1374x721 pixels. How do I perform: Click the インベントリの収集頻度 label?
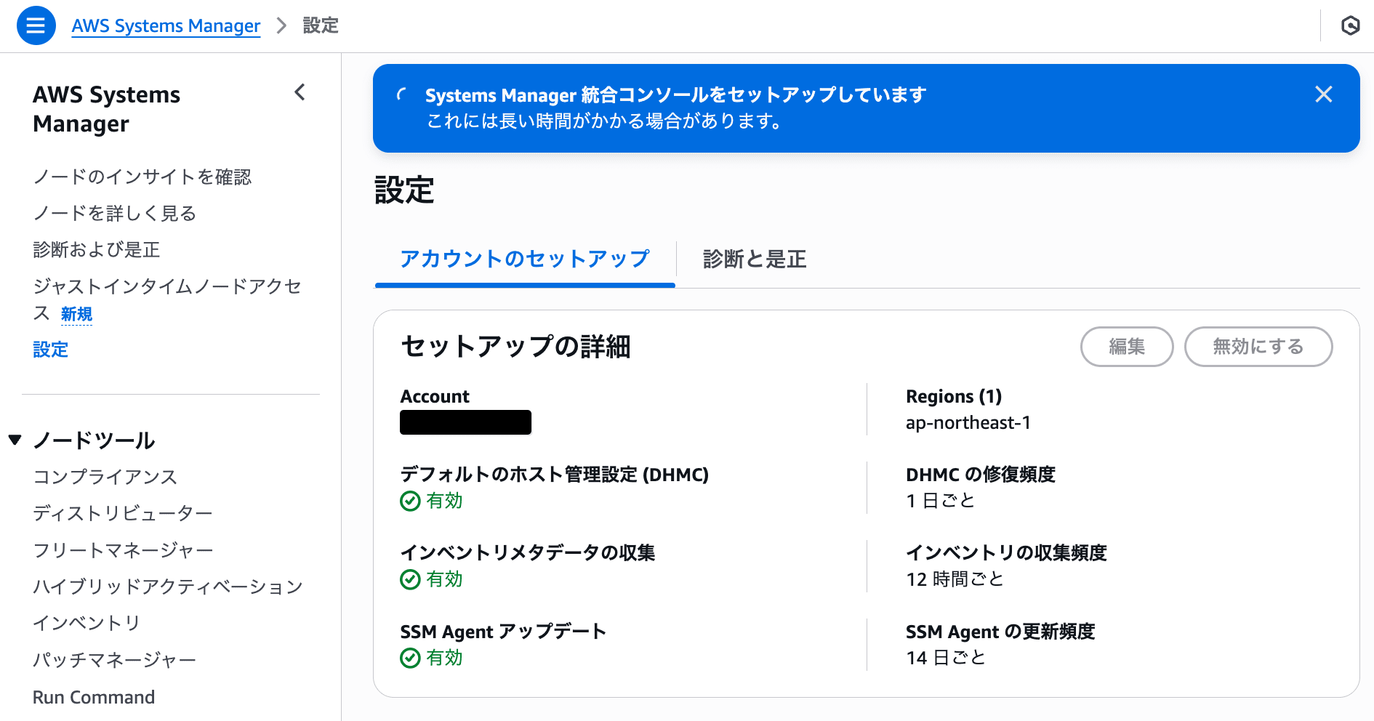1006,553
